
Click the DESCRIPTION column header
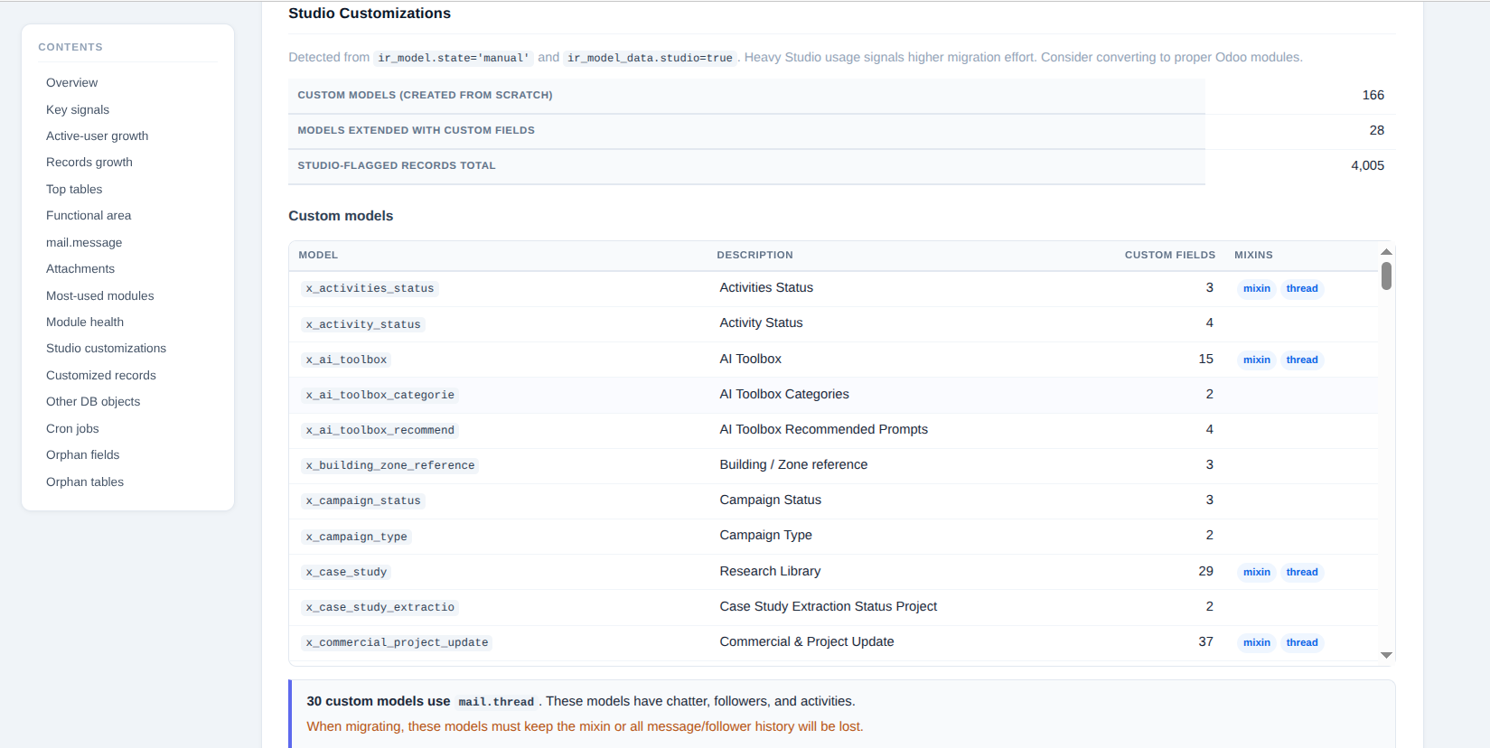click(x=754, y=255)
